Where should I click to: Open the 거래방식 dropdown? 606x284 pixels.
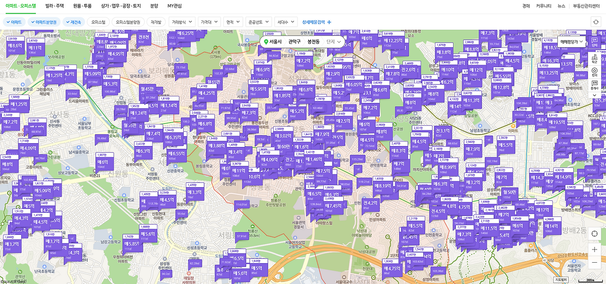point(182,22)
